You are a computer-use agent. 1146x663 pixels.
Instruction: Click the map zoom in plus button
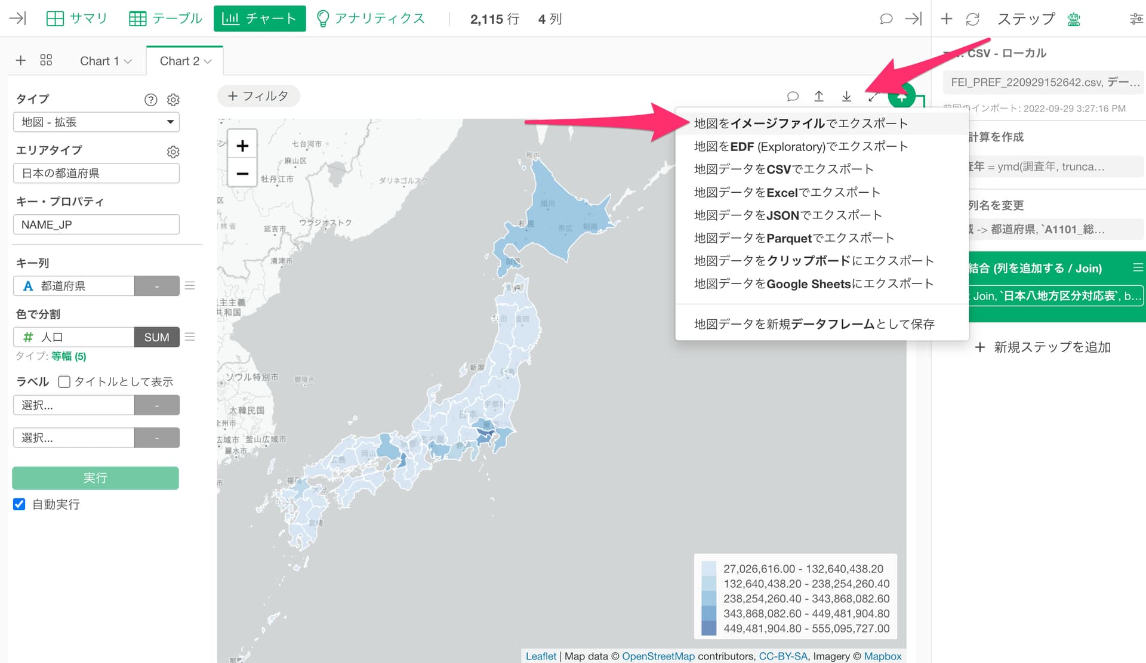[x=242, y=146]
